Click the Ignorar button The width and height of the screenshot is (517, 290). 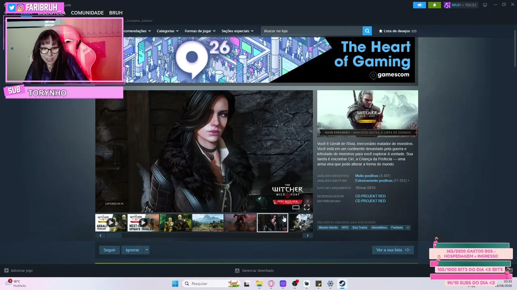point(132,250)
